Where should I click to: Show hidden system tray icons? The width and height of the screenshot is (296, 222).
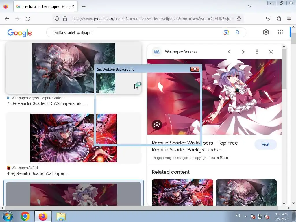pos(246,217)
